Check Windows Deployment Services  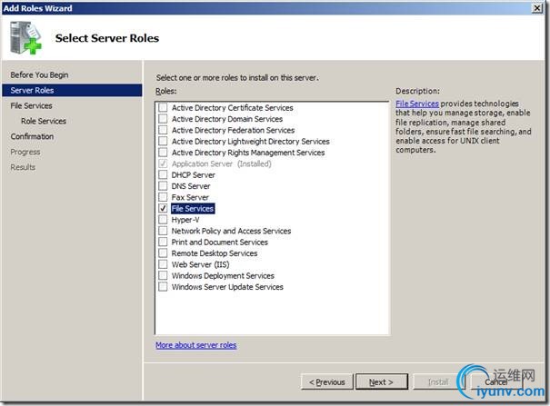pos(163,275)
